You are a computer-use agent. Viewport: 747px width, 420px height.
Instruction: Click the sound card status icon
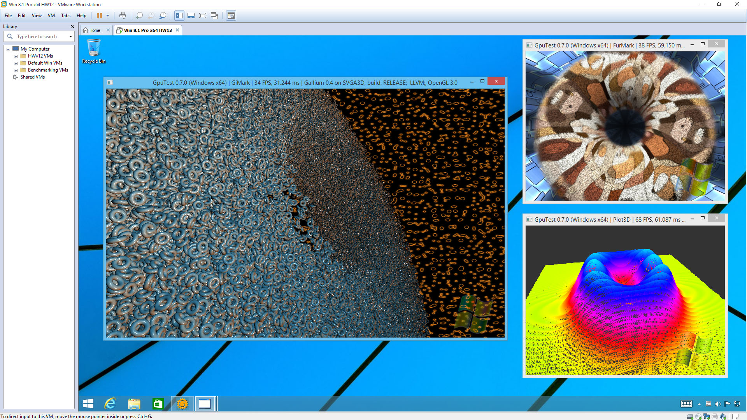(x=723, y=416)
